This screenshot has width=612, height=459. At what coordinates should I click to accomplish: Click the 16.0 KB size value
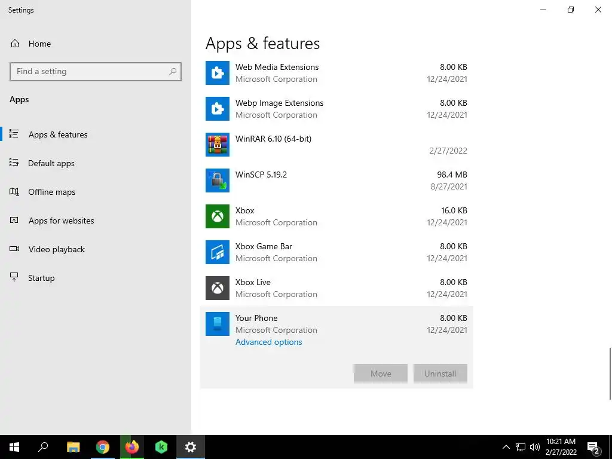pyautogui.click(x=454, y=210)
